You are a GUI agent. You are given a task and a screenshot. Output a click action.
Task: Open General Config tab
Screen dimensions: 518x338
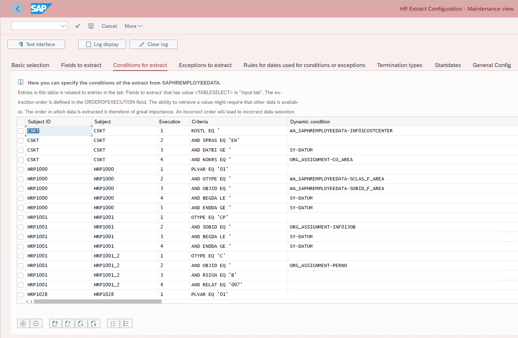coord(492,65)
